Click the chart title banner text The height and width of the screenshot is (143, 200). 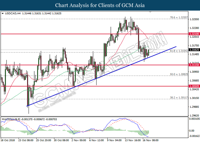100,5
